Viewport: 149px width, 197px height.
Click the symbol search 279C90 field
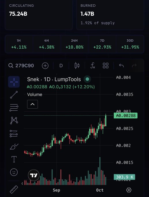coord(21,65)
